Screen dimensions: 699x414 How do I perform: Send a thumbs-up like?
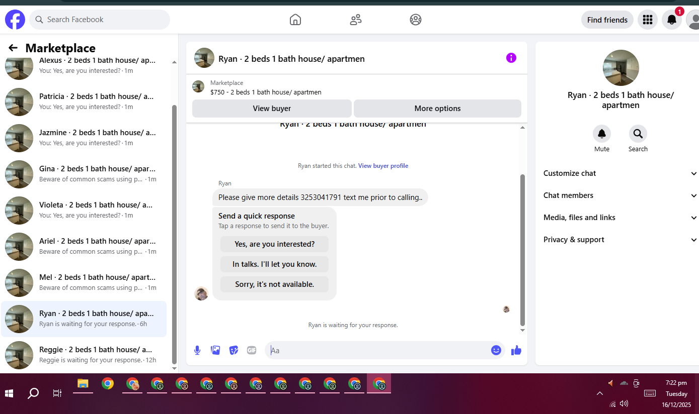(516, 350)
